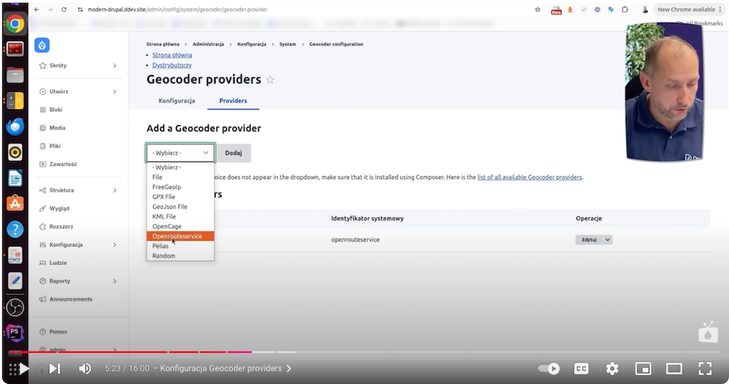Pick Random provider option
The image size is (729, 384).
[181, 256]
